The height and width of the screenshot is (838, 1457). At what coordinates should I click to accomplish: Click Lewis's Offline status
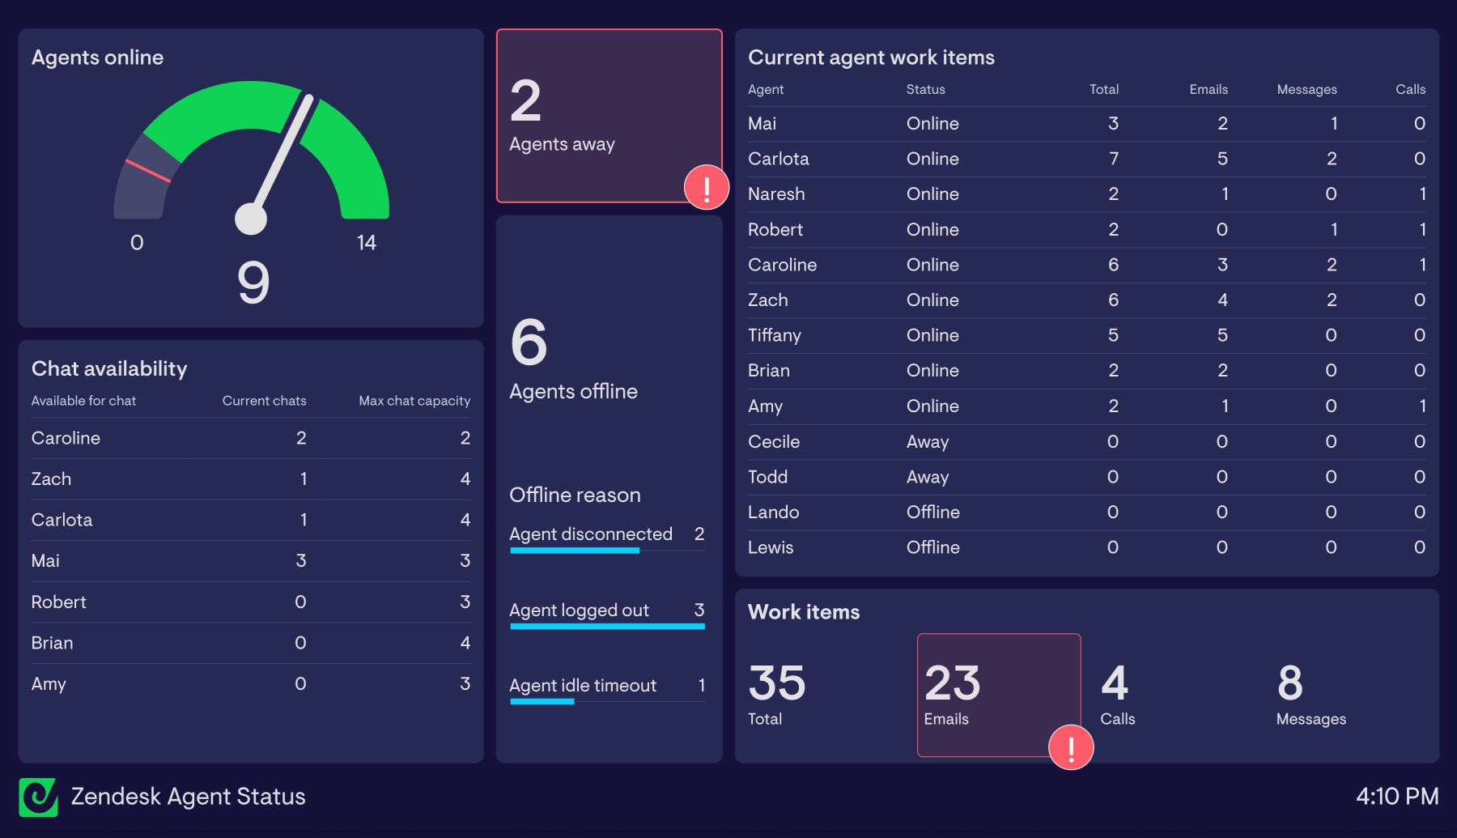point(933,547)
